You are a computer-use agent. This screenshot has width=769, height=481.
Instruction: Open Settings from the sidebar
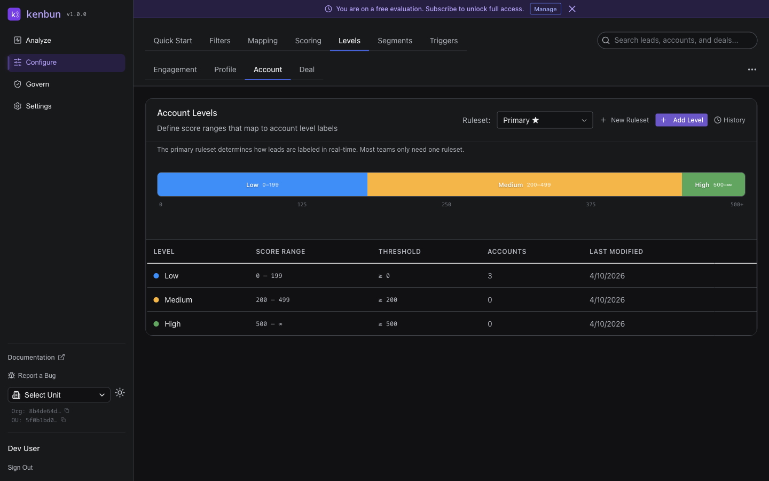pos(66,106)
